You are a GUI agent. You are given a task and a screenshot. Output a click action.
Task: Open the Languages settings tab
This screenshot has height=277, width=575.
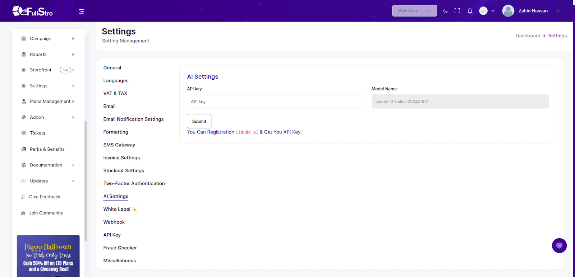(x=116, y=81)
